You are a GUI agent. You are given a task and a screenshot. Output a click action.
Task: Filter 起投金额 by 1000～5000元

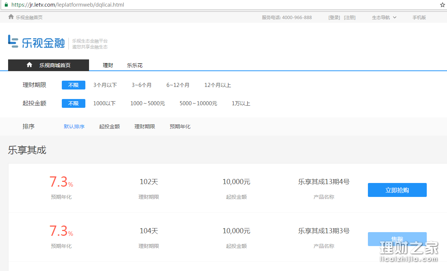[x=148, y=103]
